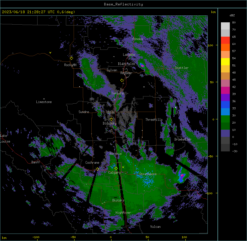Click the yellow diamond marker beside RockyMH
Viewport: 247px width, 241px height.
(x=72, y=58)
